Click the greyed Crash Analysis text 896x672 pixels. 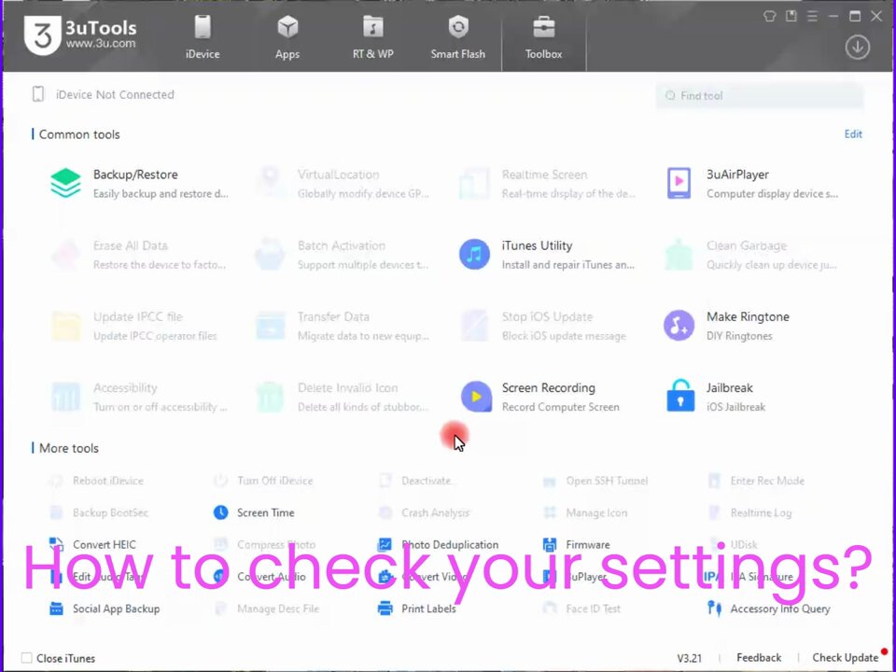click(436, 512)
